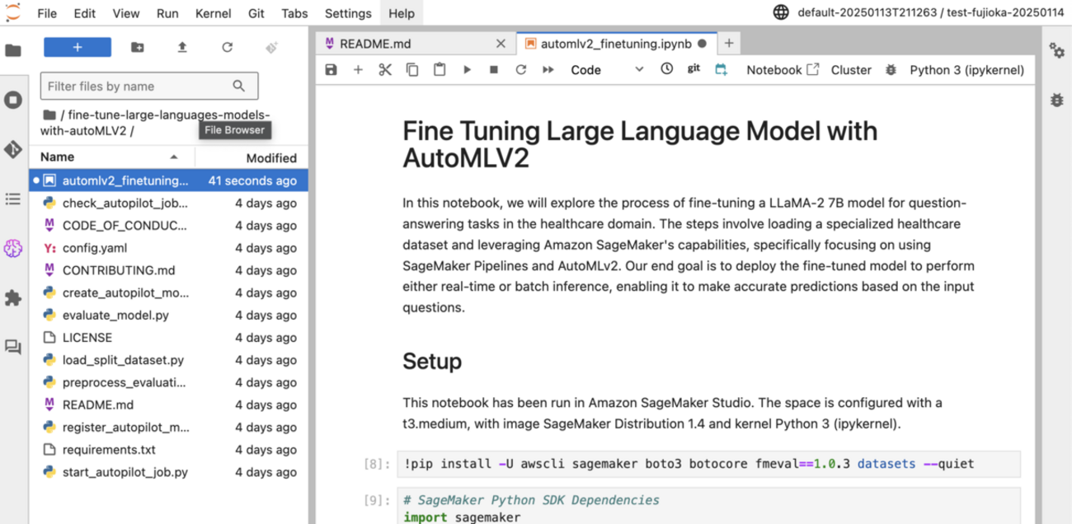Cut the selected cell with scissors icon
Screen dimensions: 1072x524
click(x=385, y=70)
